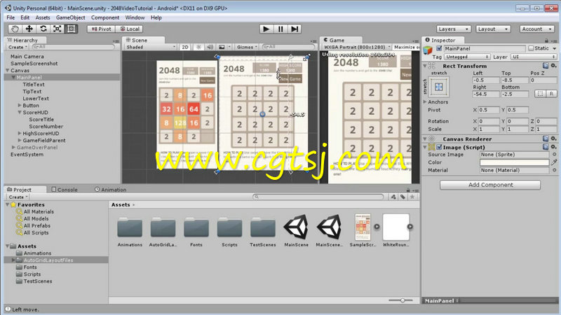
Task: Open the GameObject menu
Action: tap(71, 17)
